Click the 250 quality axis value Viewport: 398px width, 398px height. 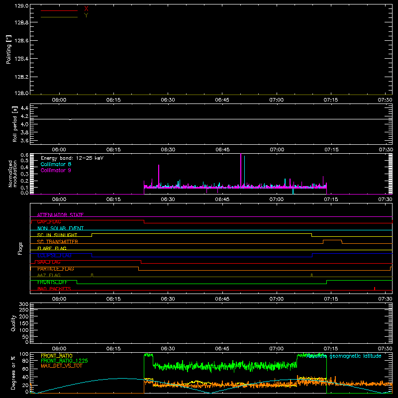coord(24,309)
